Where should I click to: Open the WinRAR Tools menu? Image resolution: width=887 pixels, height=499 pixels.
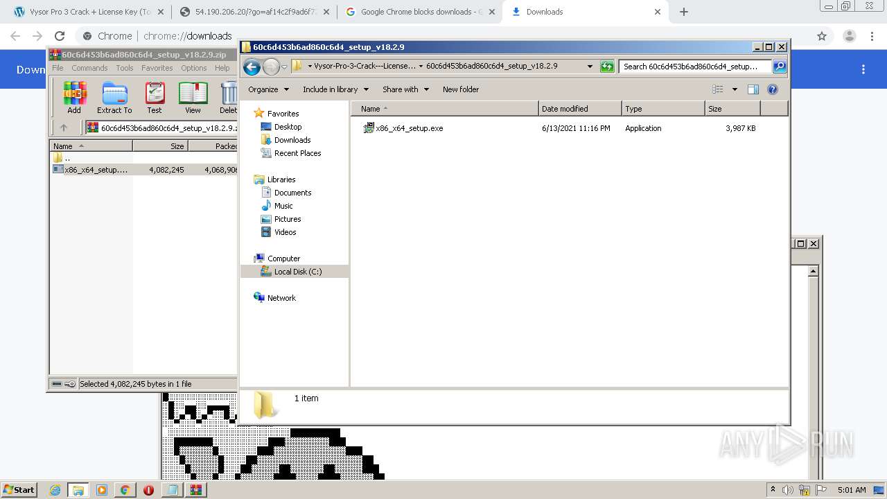coord(125,68)
